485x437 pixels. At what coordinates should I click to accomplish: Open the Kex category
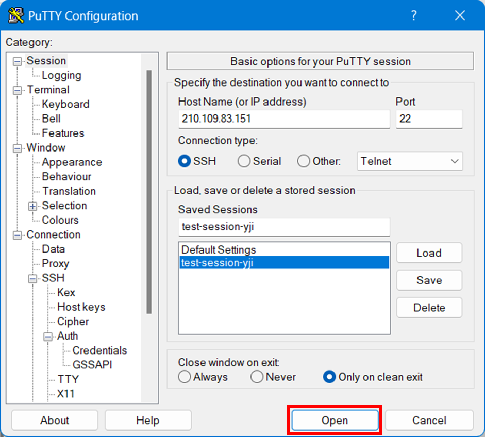click(x=66, y=293)
